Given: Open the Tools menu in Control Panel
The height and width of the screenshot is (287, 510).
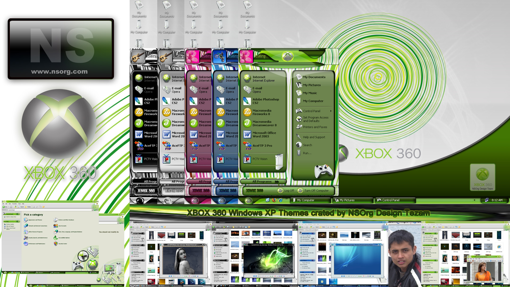Looking at the screenshot, I should coord(19,204).
